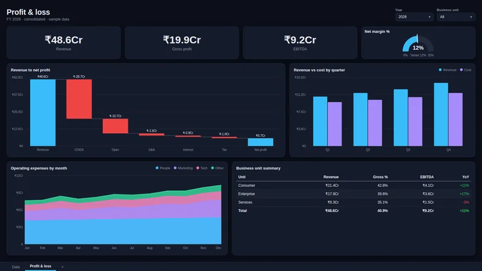This screenshot has height=271, width=482.
Task: Click the ₹19.9Cr Gross profit KPI card
Action: pyautogui.click(x=182, y=43)
